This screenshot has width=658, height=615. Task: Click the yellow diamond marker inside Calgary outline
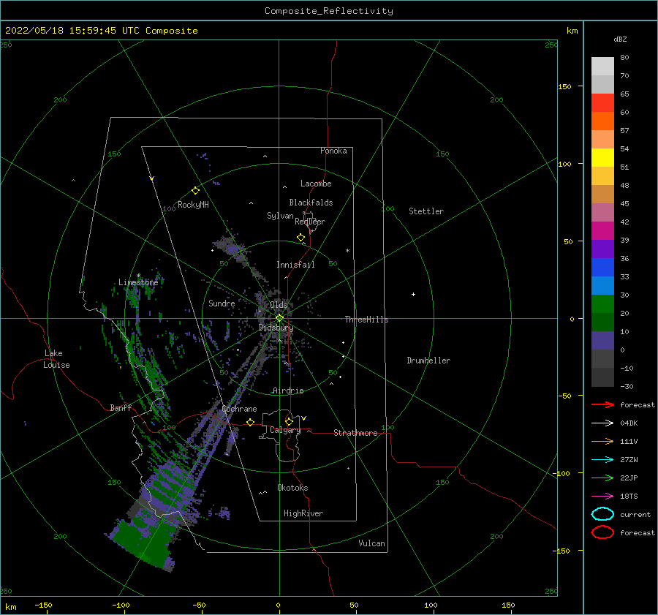pos(289,421)
